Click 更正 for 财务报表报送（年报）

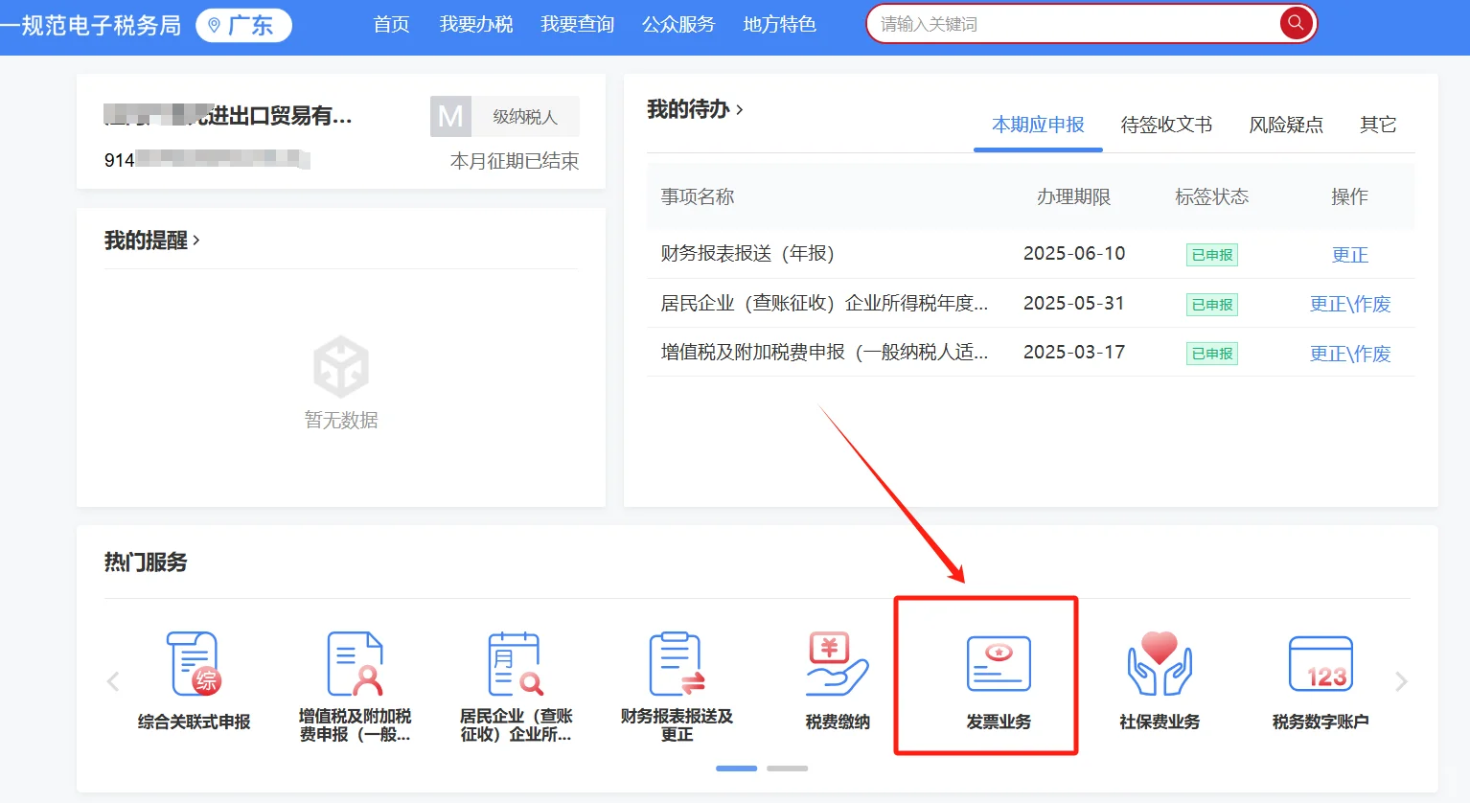pos(1349,254)
